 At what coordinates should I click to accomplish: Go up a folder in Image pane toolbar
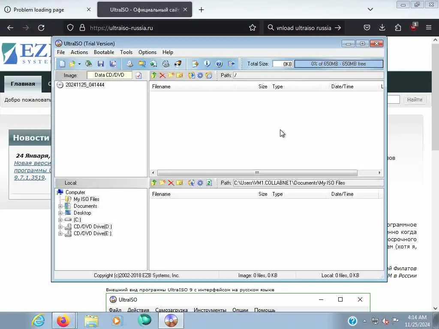coord(154,75)
